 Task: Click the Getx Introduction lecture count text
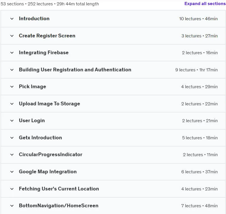[192, 138]
